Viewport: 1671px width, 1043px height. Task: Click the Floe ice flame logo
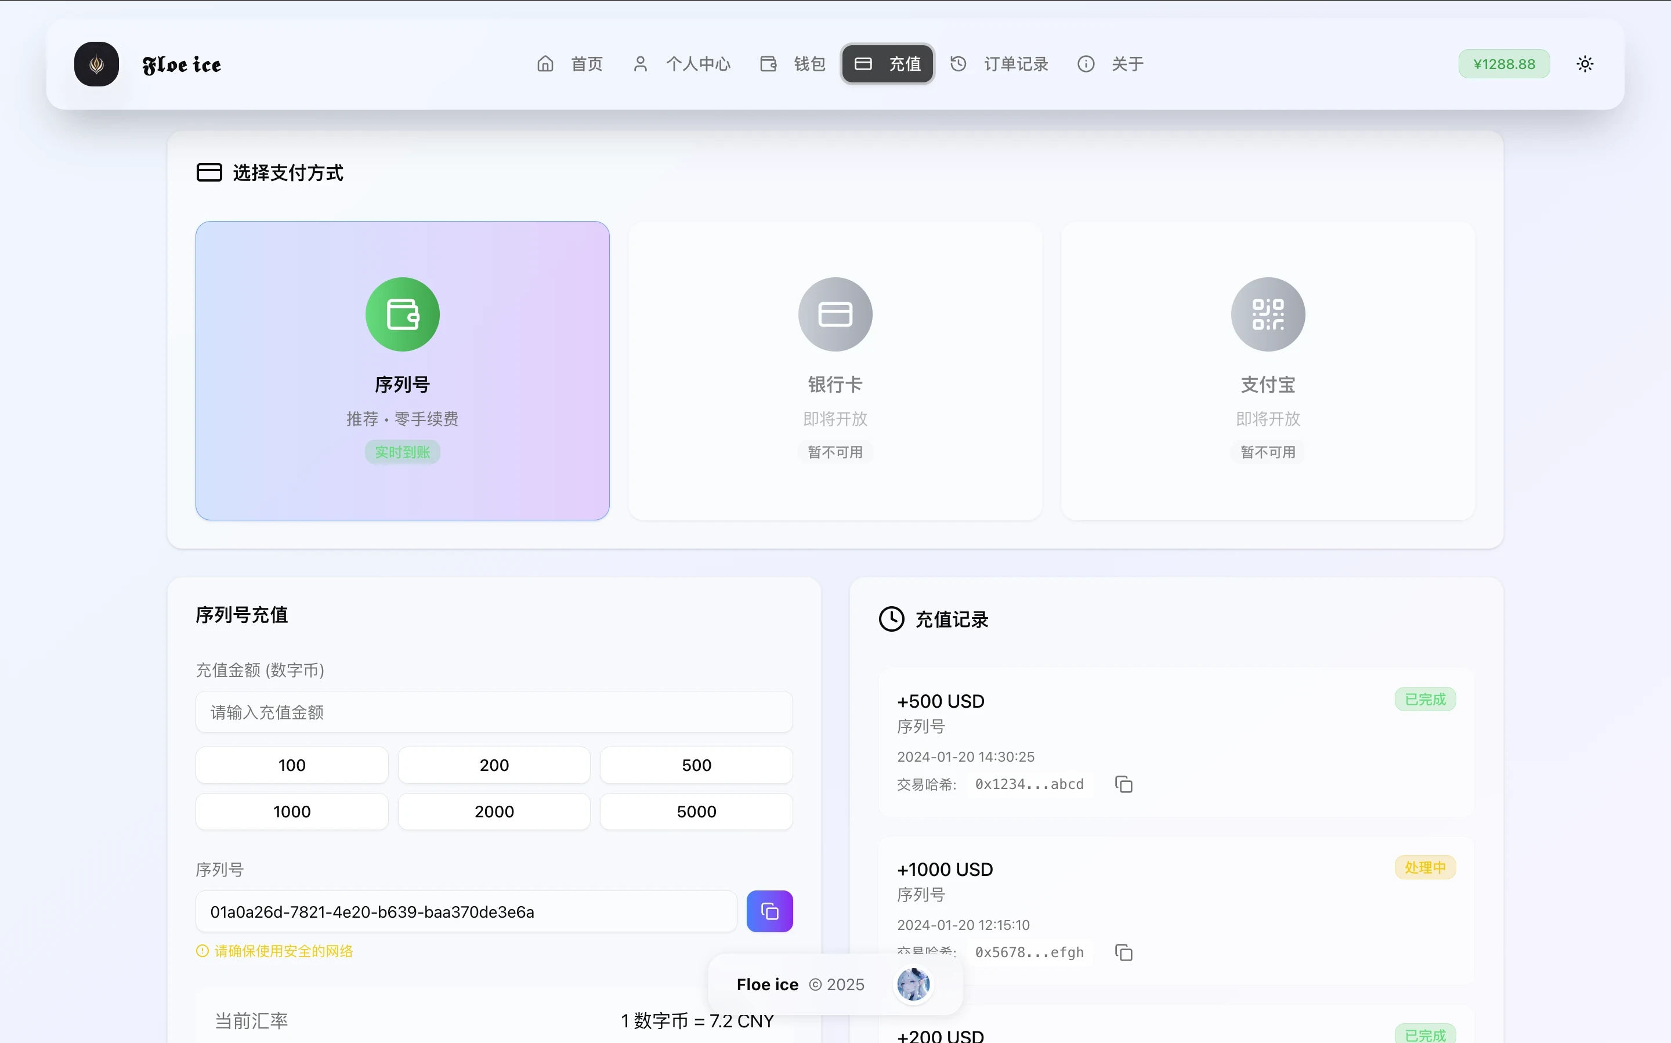coord(96,64)
